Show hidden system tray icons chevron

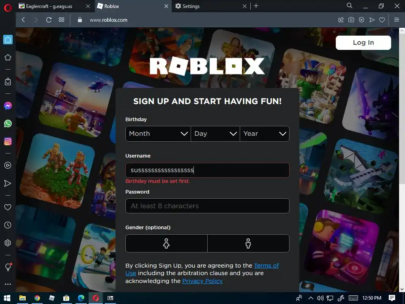click(311, 298)
